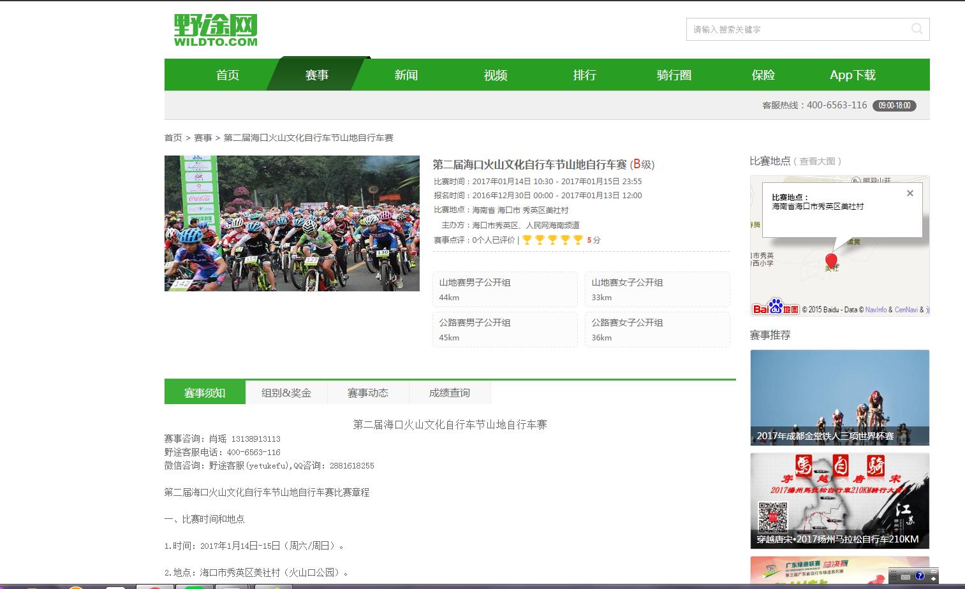
Task: Switch to the 成绩查询 tab
Action: pos(450,393)
